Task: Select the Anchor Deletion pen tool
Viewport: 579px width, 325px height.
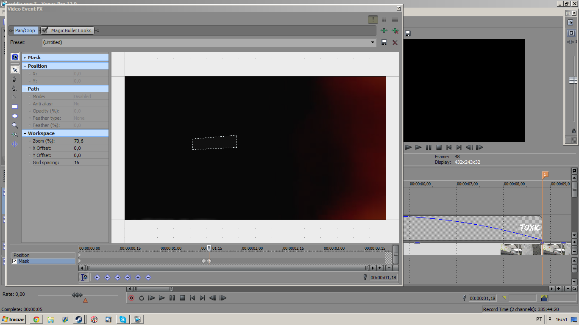Action: 15,88
